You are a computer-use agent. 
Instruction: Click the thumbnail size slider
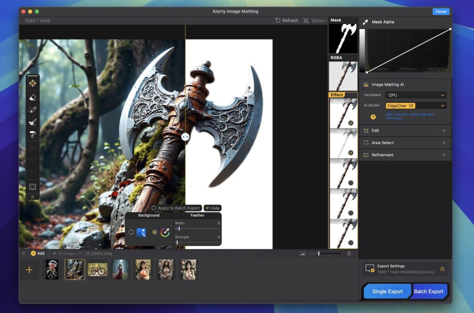click(325, 253)
